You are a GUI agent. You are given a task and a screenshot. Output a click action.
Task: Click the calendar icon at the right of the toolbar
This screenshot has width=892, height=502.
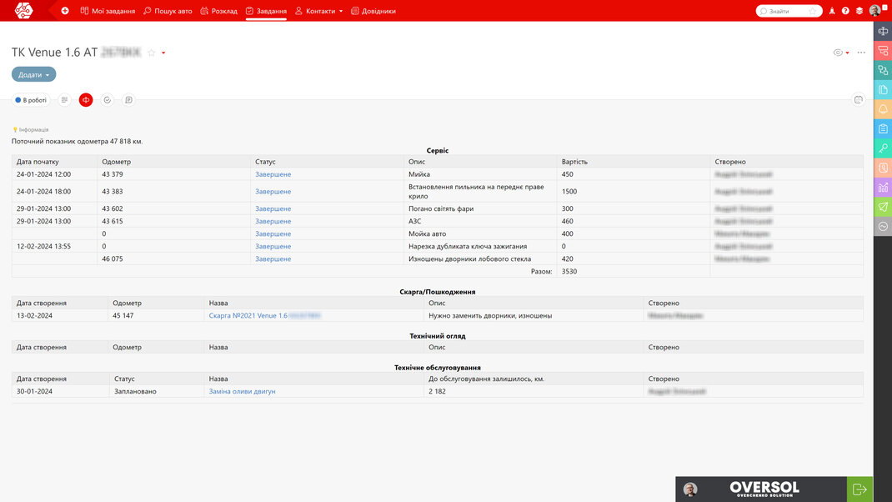pyautogui.click(x=859, y=99)
